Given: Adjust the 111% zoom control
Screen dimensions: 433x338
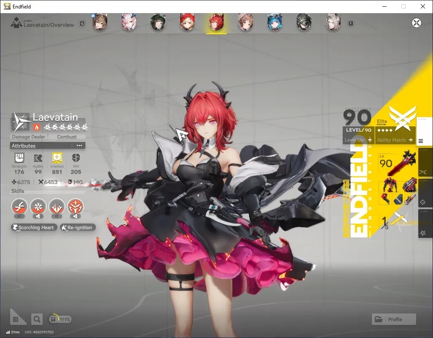Looking at the screenshot, I should (60, 319).
